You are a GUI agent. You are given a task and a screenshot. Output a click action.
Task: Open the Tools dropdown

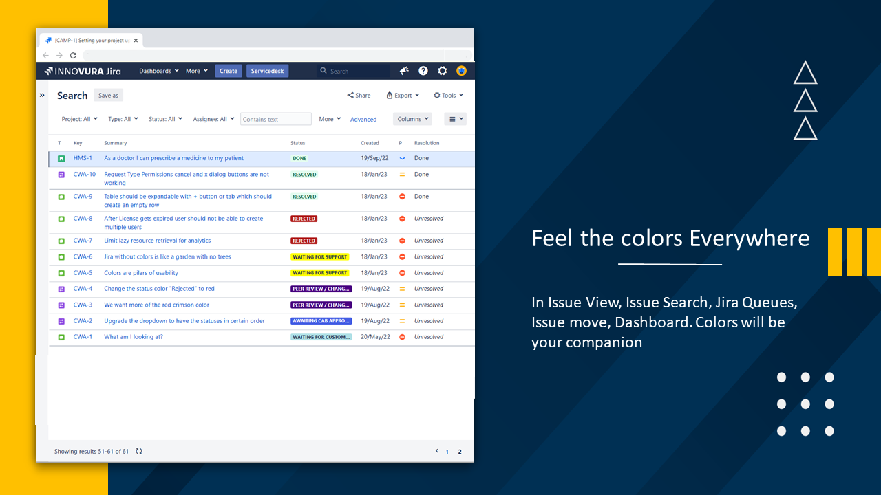point(448,96)
